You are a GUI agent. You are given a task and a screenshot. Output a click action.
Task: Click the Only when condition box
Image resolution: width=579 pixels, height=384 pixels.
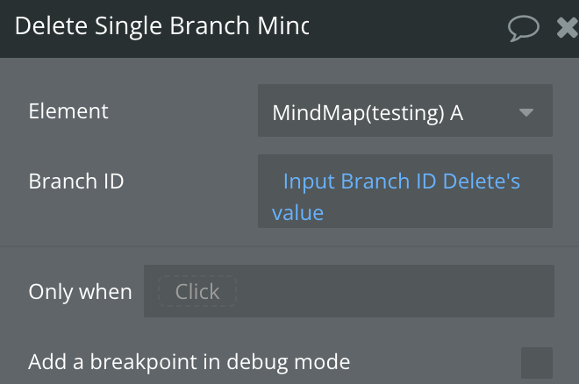coord(349,291)
